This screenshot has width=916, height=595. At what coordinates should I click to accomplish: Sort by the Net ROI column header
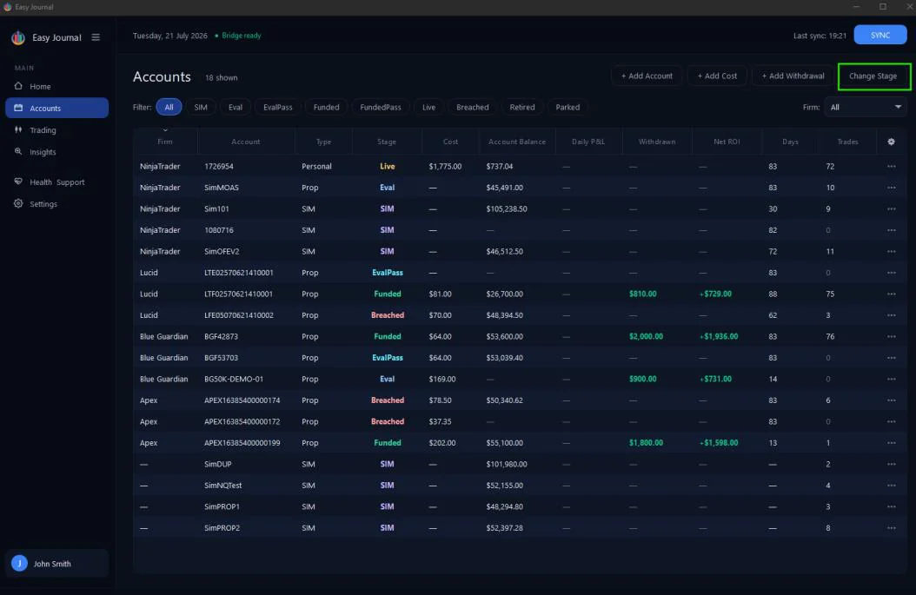click(727, 142)
